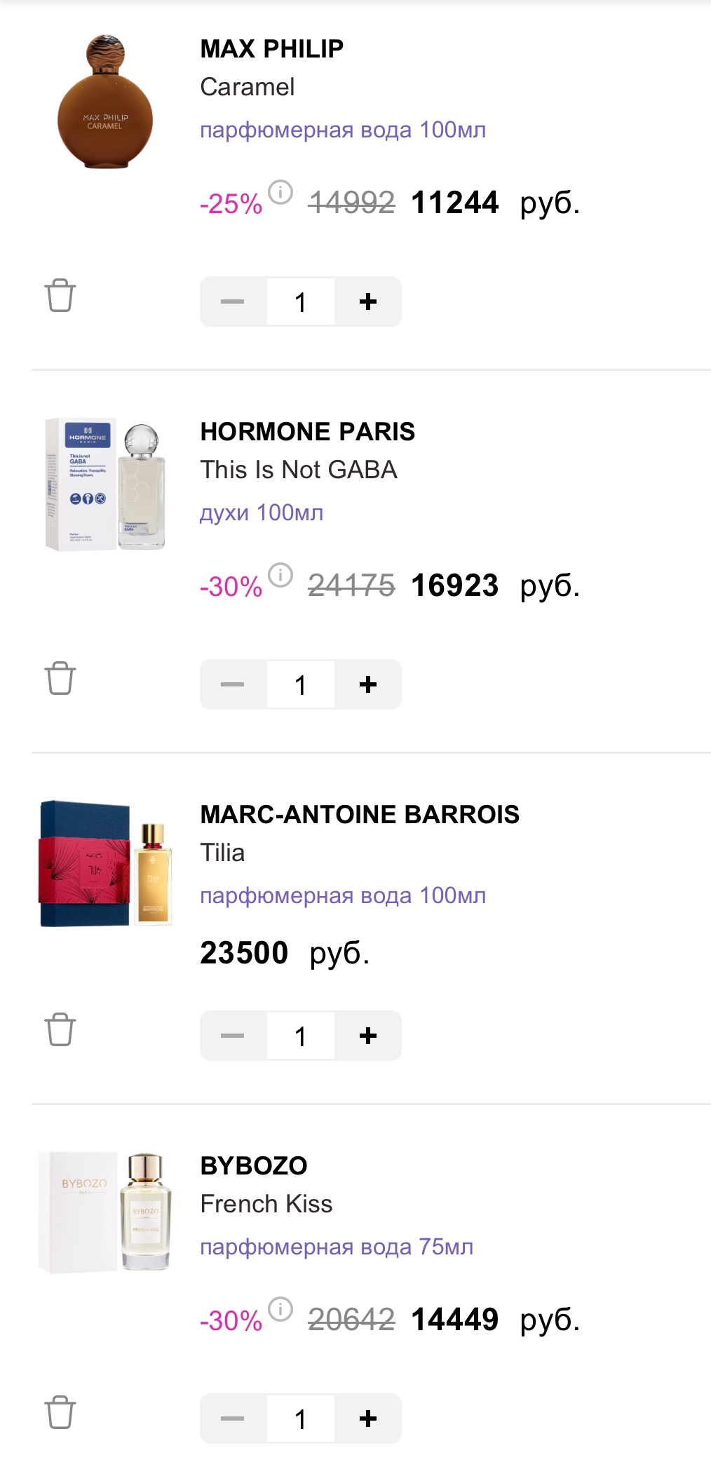Reduce This Is Not GABA quantity
Image resolution: width=711 pixels, height=1469 pixels.
pos(233,684)
